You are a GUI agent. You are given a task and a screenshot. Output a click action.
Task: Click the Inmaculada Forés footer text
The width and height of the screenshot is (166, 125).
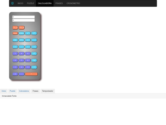pyautogui.click(x=9, y=96)
